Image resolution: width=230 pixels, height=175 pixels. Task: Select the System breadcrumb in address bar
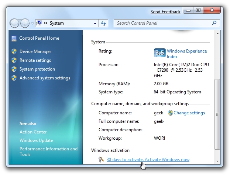click(56, 23)
